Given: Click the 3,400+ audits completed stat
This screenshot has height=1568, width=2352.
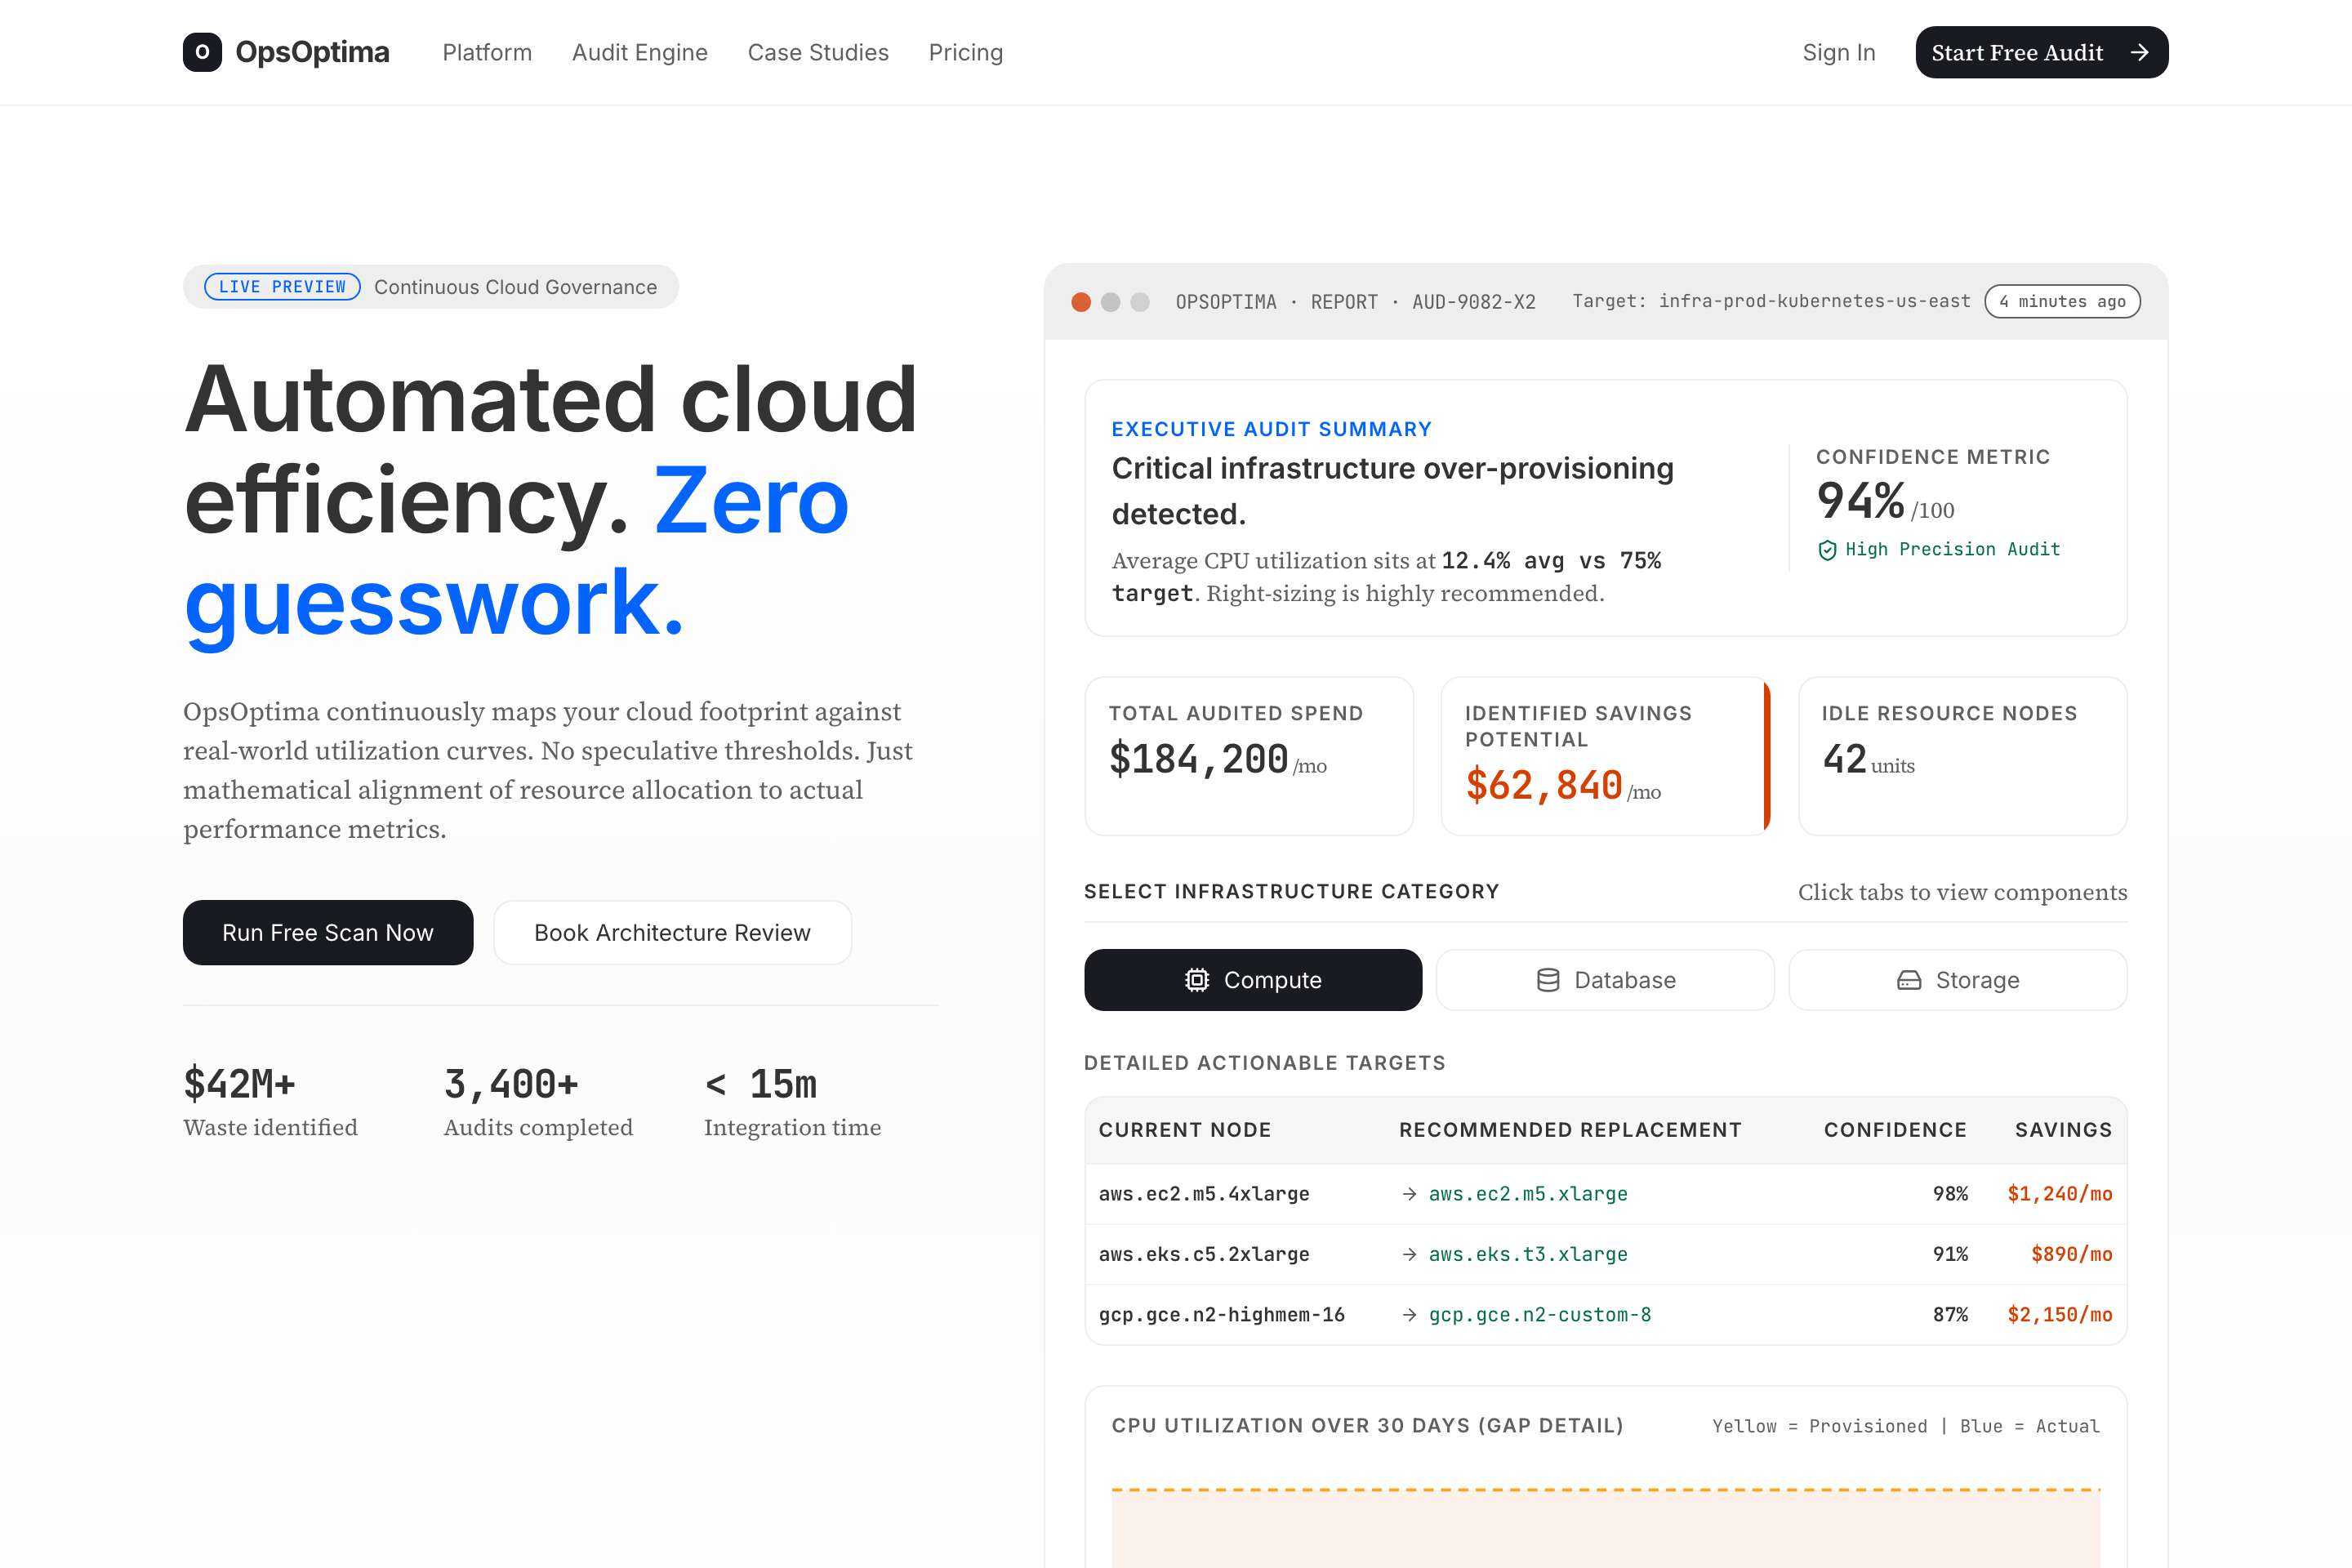Looking at the screenshot, I should coord(511,1085).
